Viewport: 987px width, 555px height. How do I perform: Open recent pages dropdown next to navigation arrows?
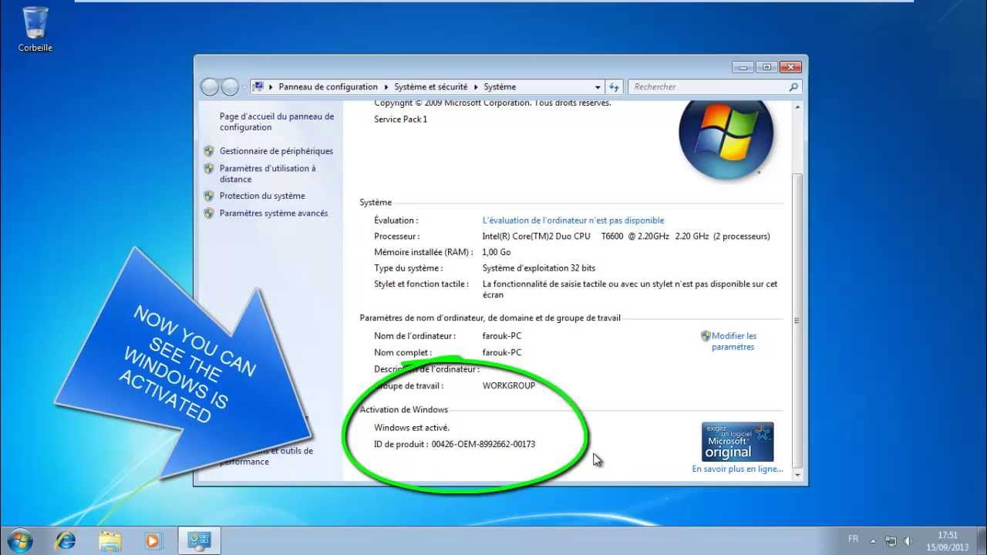click(x=244, y=87)
